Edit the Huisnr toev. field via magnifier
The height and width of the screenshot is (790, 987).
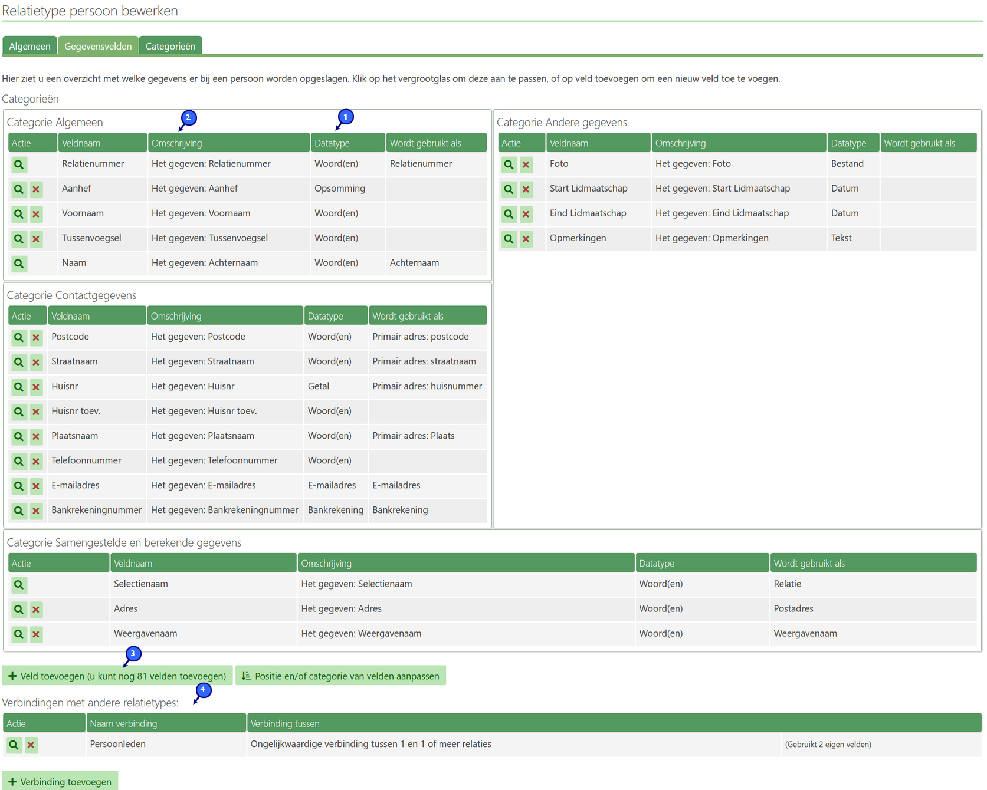point(19,412)
